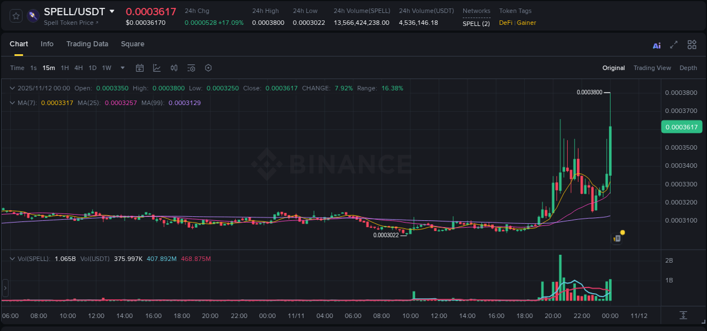707x331 pixels.
Task: Open the indicators list icon
Action: [x=191, y=68]
